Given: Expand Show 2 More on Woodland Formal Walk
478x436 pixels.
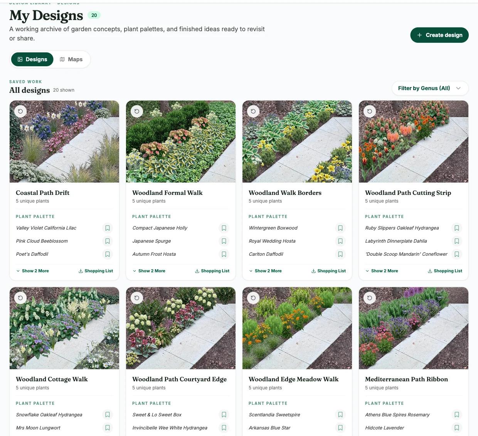Looking at the screenshot, I should (x=149, y=271).
